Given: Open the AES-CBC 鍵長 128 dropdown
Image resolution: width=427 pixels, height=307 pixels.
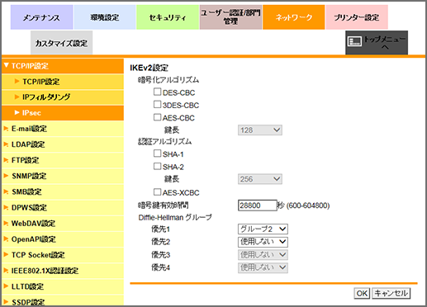Looking at the screenshot, I should click(260, 130).
